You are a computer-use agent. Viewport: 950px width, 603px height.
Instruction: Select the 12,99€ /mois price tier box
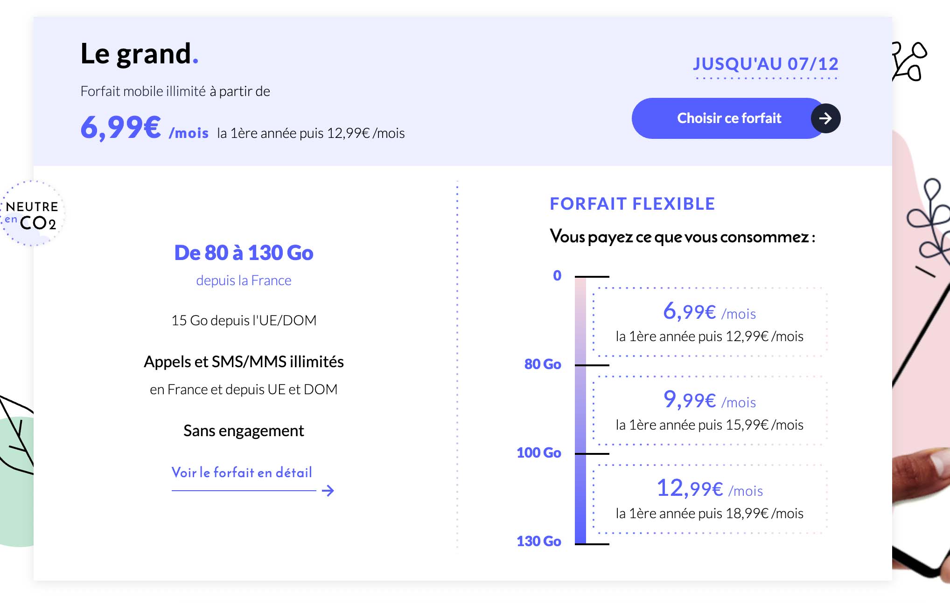710,499
